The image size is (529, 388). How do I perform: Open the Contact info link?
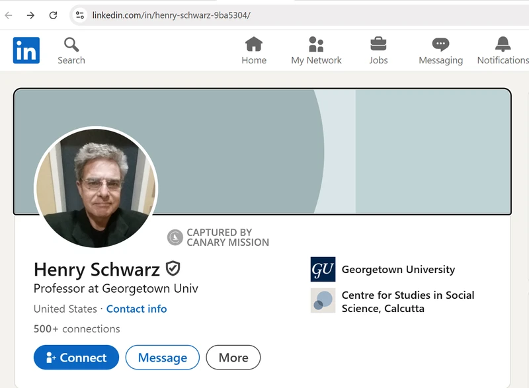click(x=136, y=309)
